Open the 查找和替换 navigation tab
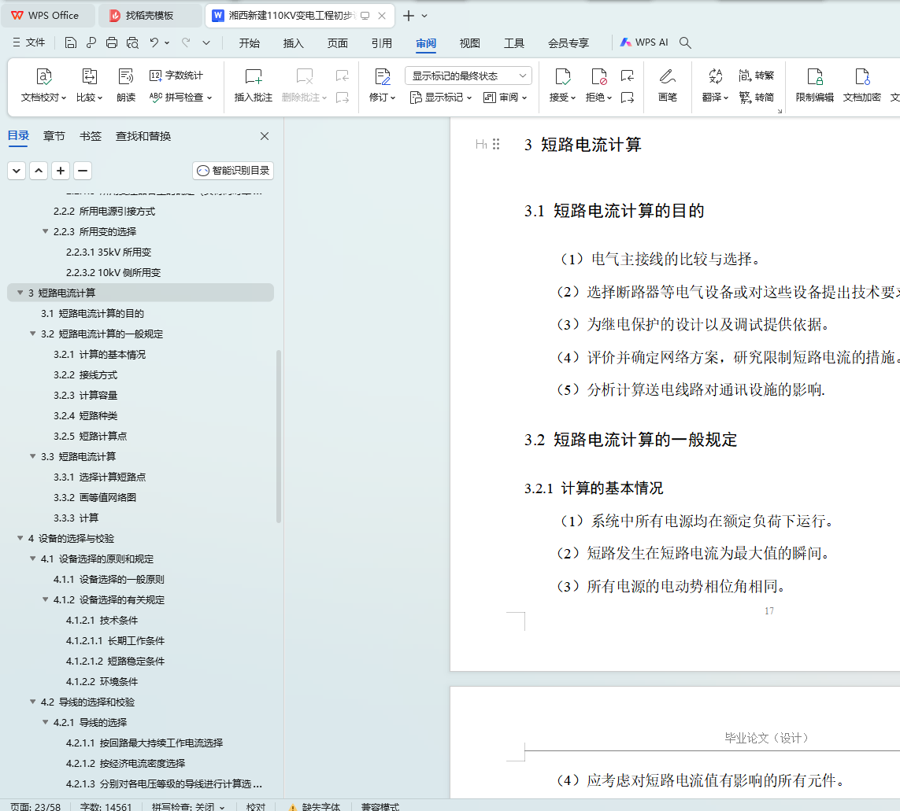900x811 pixels. pyautogui.click(x=143, y=136)
